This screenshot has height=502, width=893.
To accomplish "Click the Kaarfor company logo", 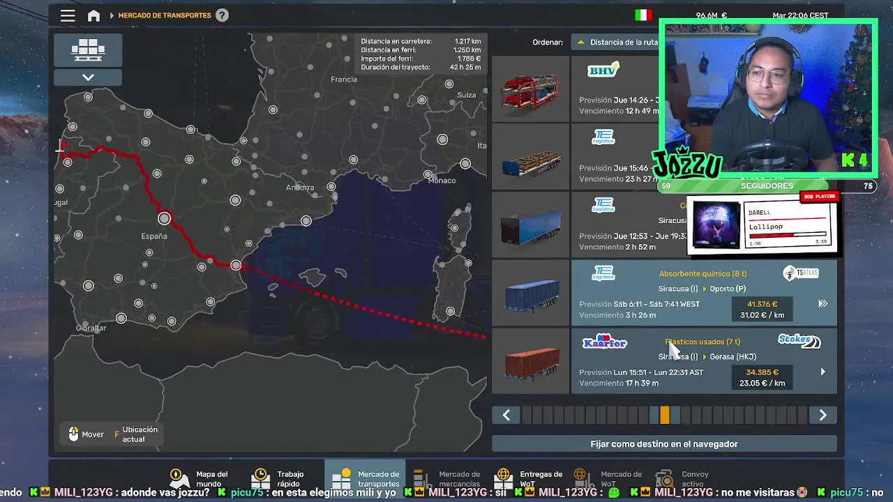I will (604, 342).
